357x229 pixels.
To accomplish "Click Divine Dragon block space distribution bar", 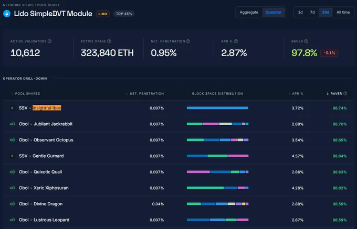I will [217, 204].
